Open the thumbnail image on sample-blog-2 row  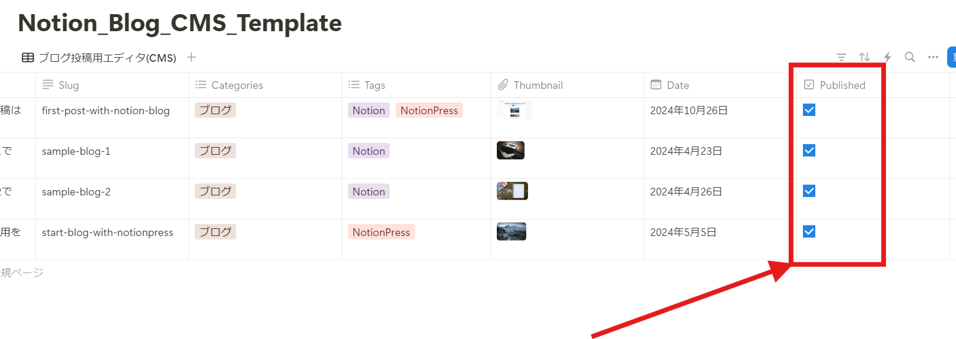tap(512, 190)
